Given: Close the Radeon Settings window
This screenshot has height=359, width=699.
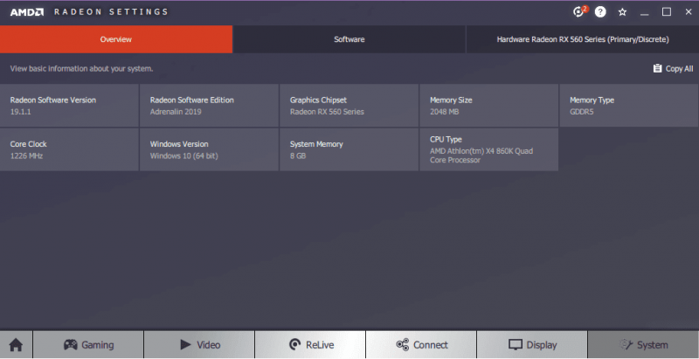Looking at the screenshot, I should (689, 12).
